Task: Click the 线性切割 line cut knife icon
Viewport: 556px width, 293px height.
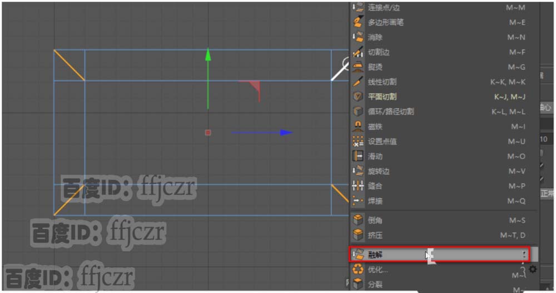Action: point(358,82)
